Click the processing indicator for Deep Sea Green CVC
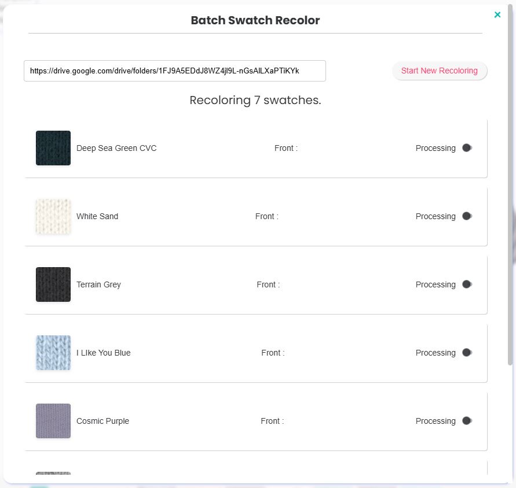The image size is (516, 488). [467, 148]
